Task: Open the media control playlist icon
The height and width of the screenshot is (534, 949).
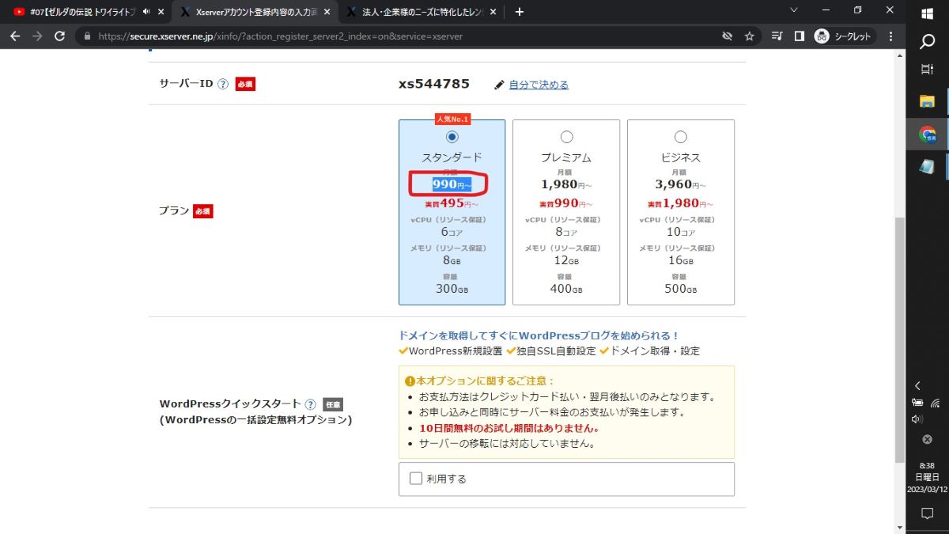Action: tap(777, 36)
